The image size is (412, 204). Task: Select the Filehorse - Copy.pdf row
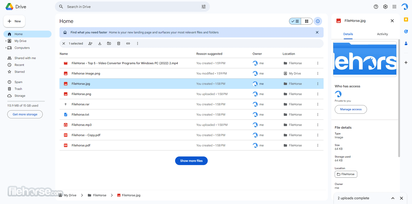point(191,135)
